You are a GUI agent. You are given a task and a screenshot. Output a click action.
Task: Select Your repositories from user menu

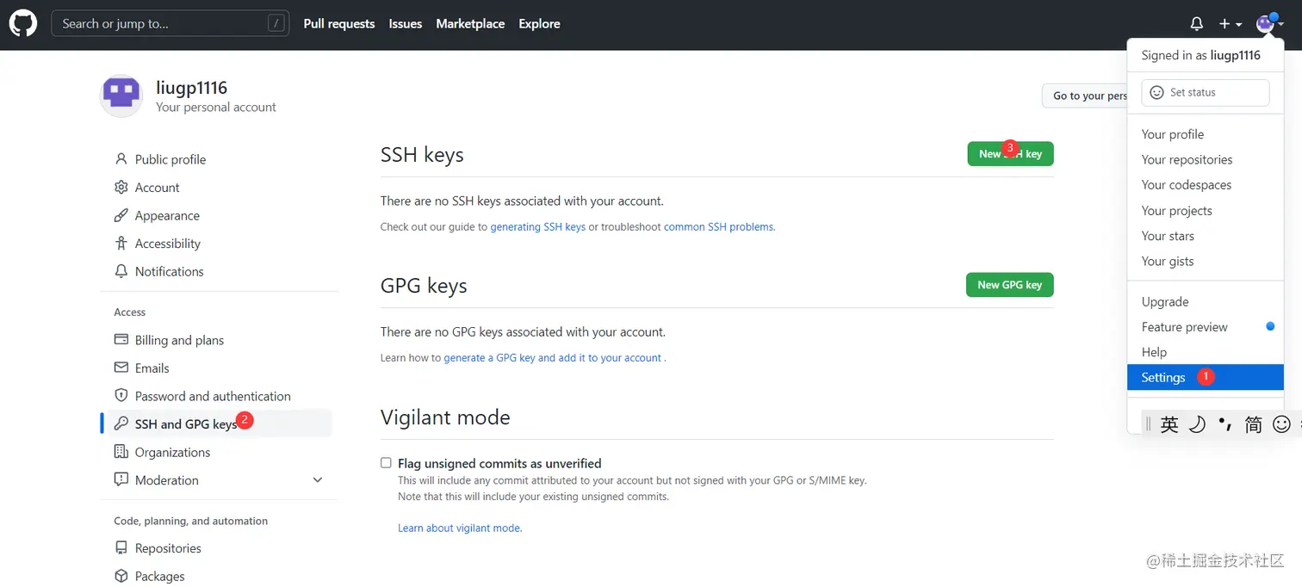click(x=1206, y=159)
